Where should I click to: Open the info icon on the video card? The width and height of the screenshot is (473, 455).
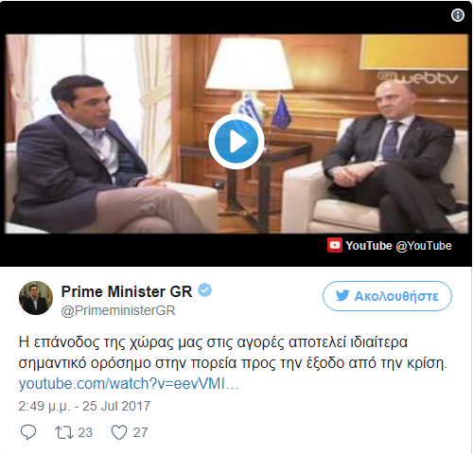[x=458, y=15]
